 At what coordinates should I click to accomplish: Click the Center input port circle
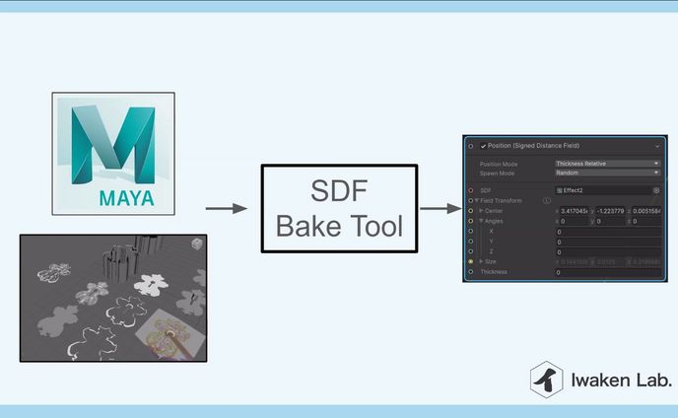pos(470,211)
